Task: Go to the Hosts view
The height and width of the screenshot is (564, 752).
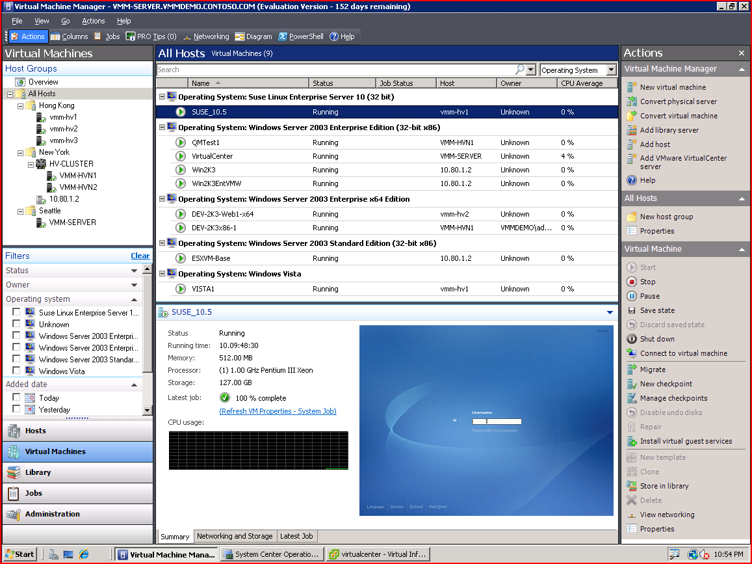Action: 78,431
